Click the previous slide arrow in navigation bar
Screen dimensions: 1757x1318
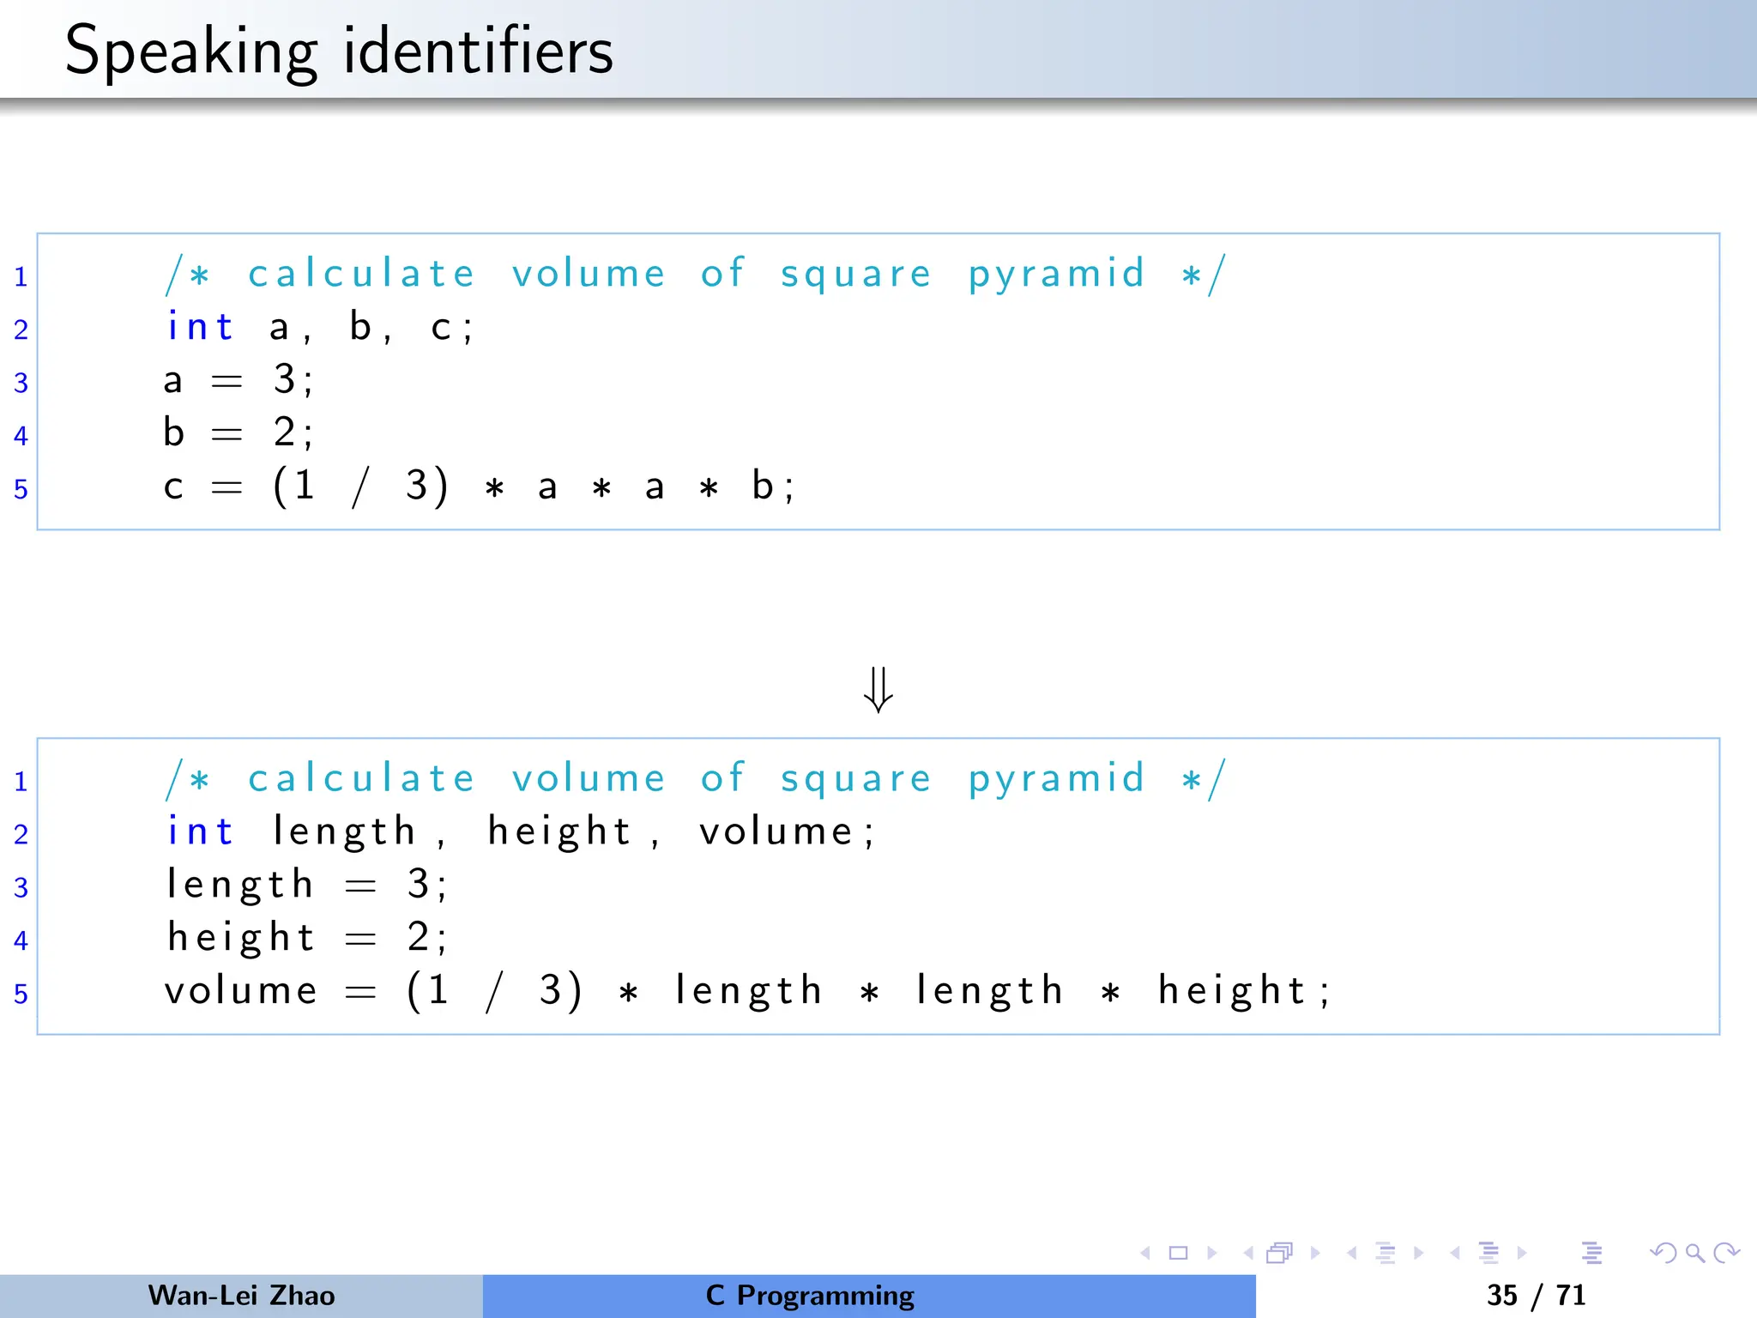(1145, 1254)
